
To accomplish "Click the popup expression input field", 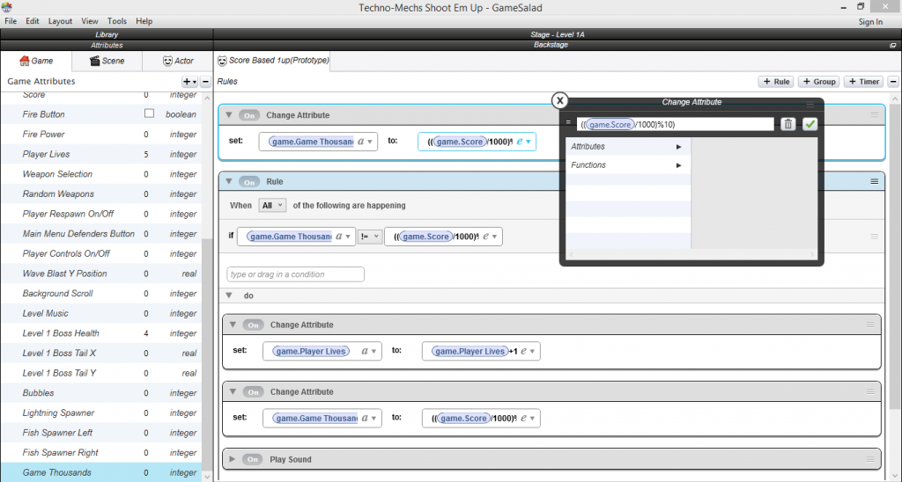I will pos(676,124).
